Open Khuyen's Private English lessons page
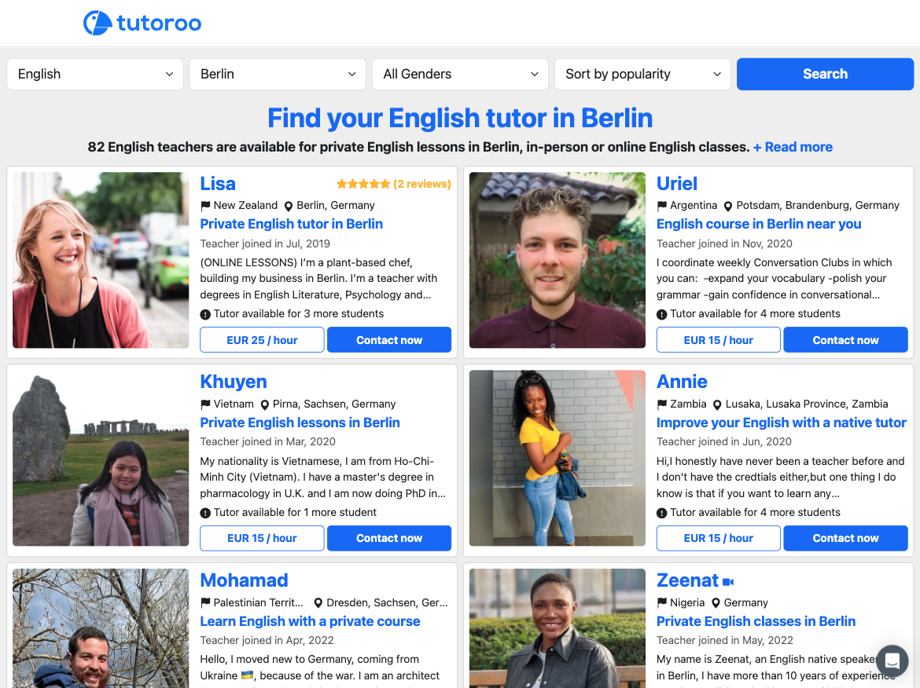Image resolution: width=920 pixels, height=688 pixels. click(300, 423)
